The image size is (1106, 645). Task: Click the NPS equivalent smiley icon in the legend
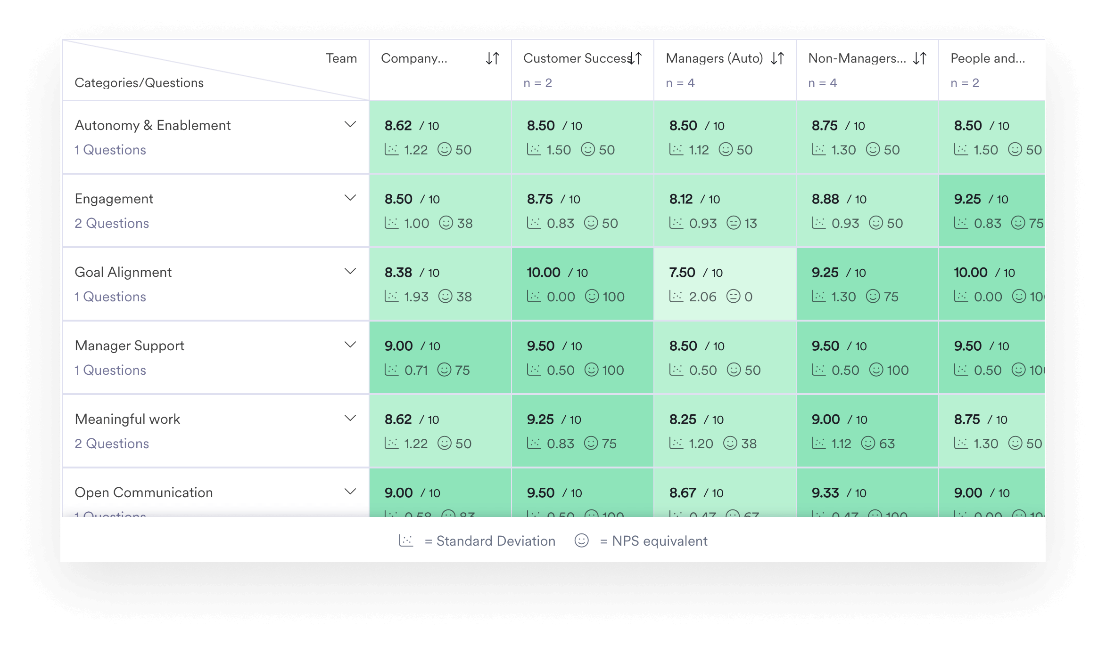[581, 540]
